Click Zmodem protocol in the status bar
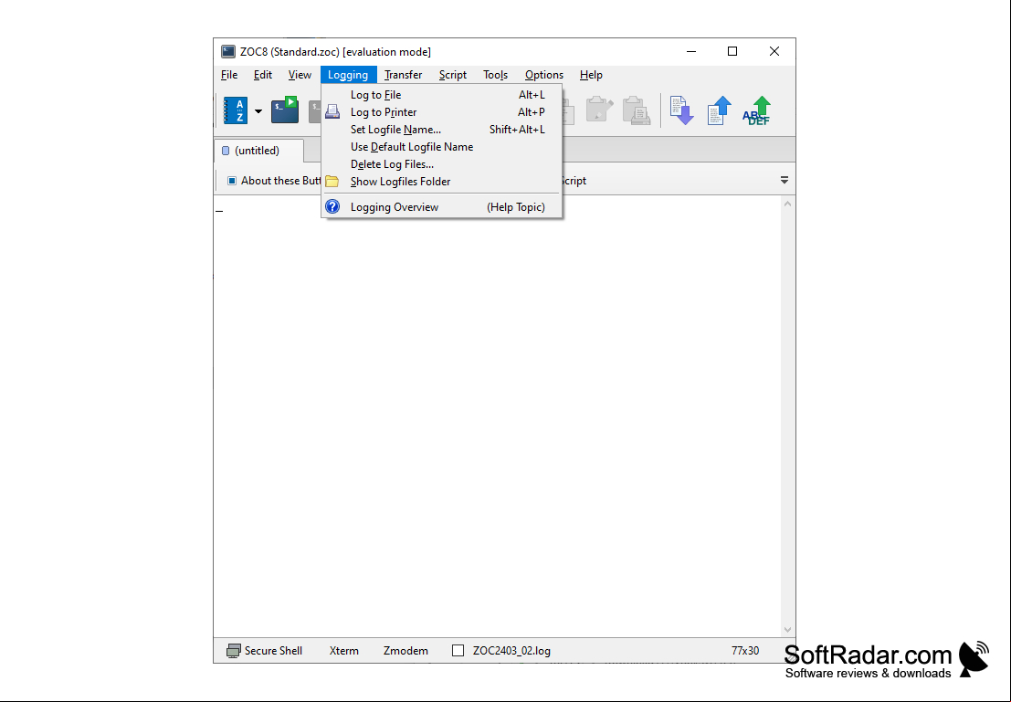The height and width of the screenshot is (702, 1011). coord(405,651)
